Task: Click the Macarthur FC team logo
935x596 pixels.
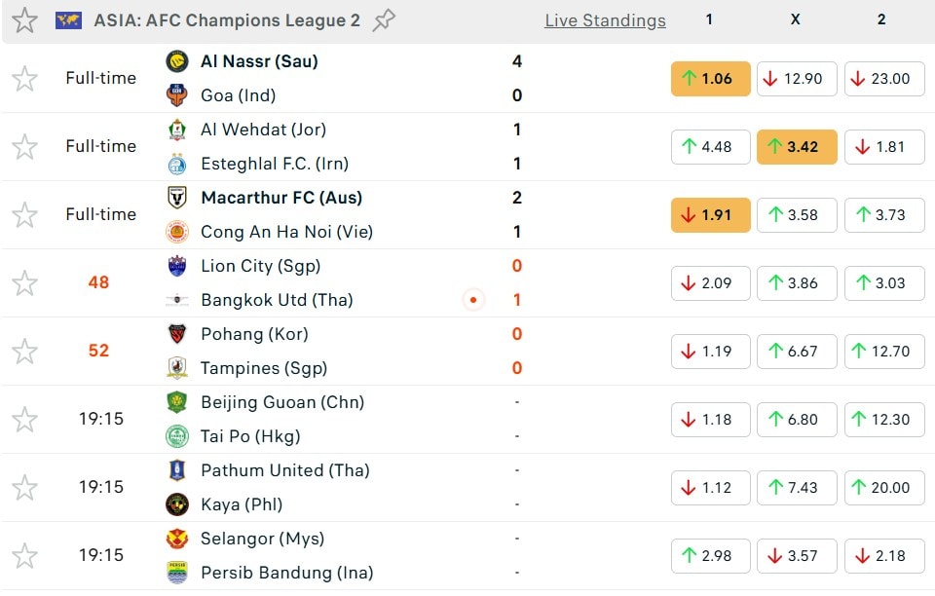Action: pos(176,198)
